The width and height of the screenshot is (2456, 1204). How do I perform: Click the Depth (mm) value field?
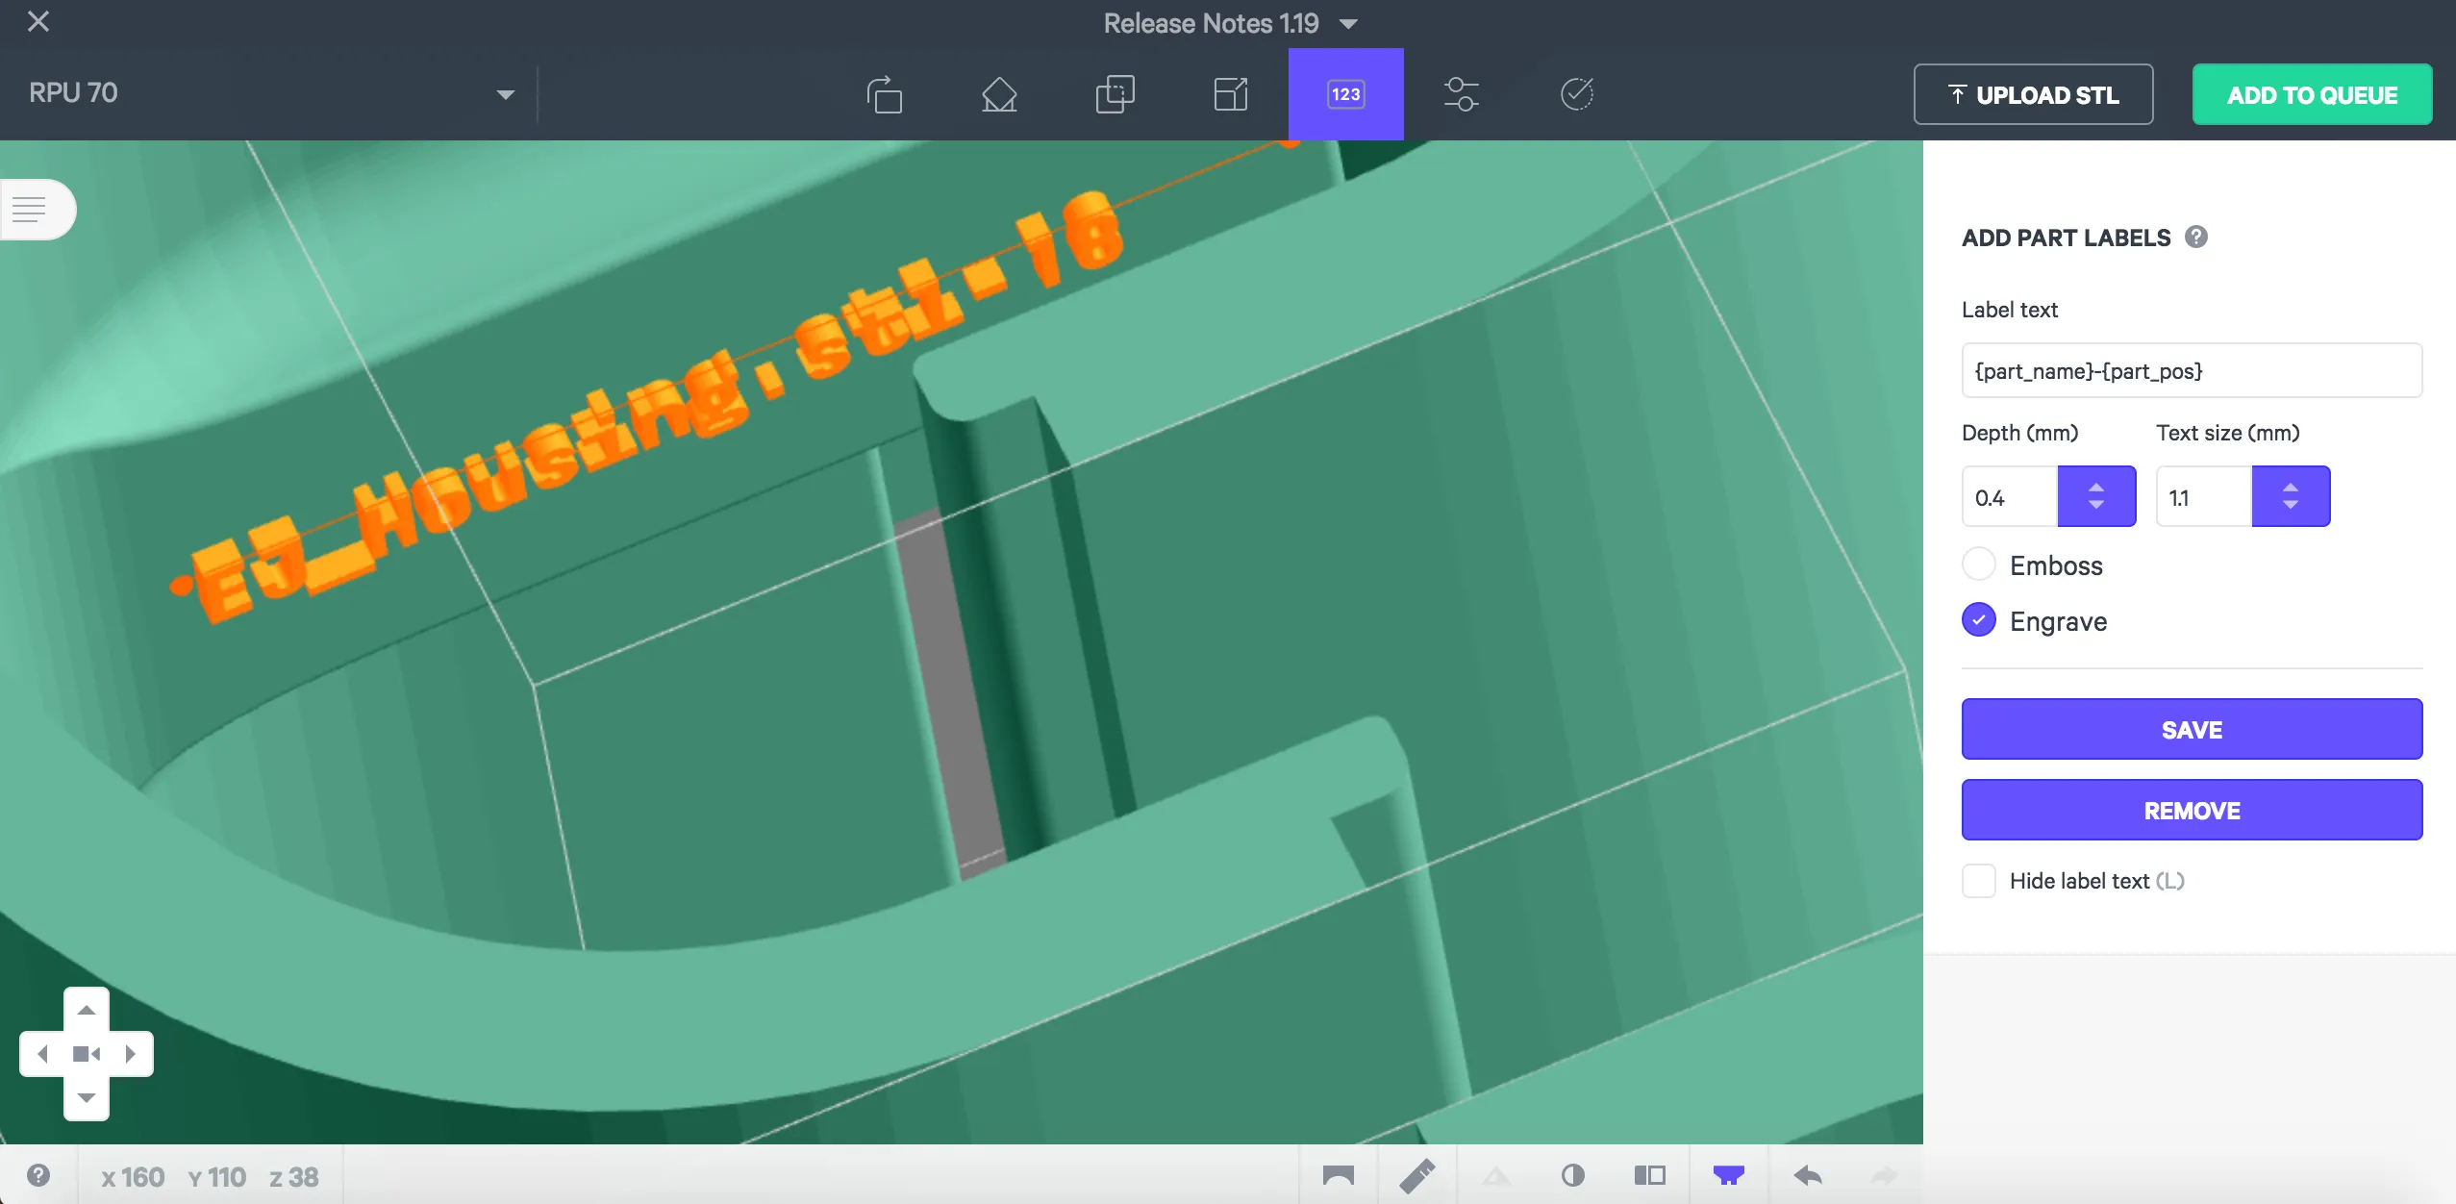click(2009, 497)
